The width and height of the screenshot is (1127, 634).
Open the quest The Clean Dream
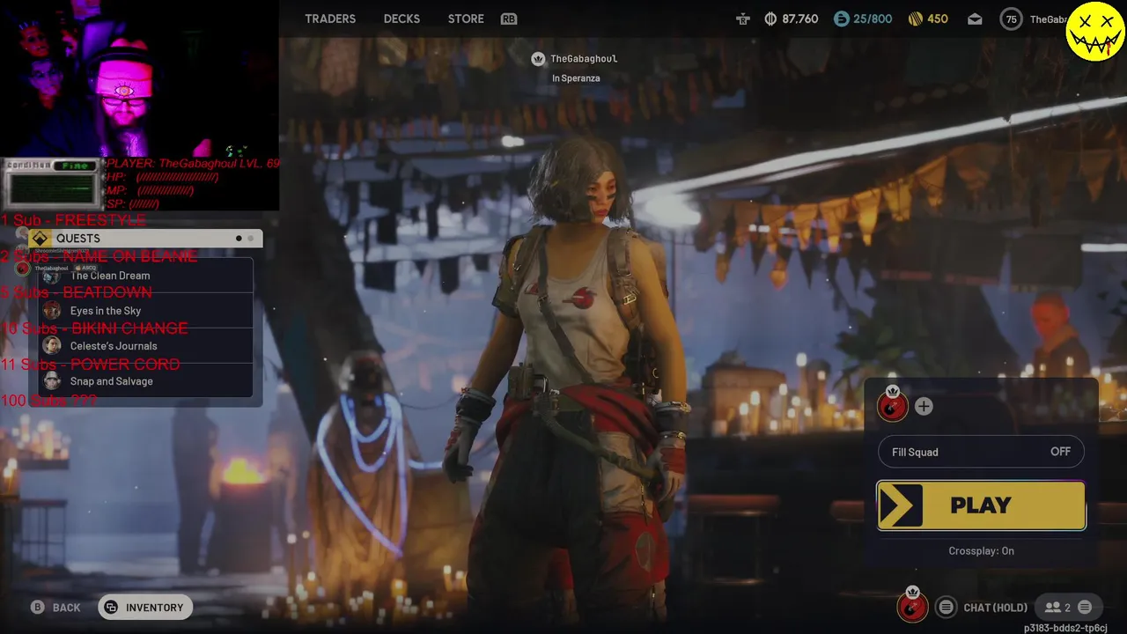click(x=146, y=276)
